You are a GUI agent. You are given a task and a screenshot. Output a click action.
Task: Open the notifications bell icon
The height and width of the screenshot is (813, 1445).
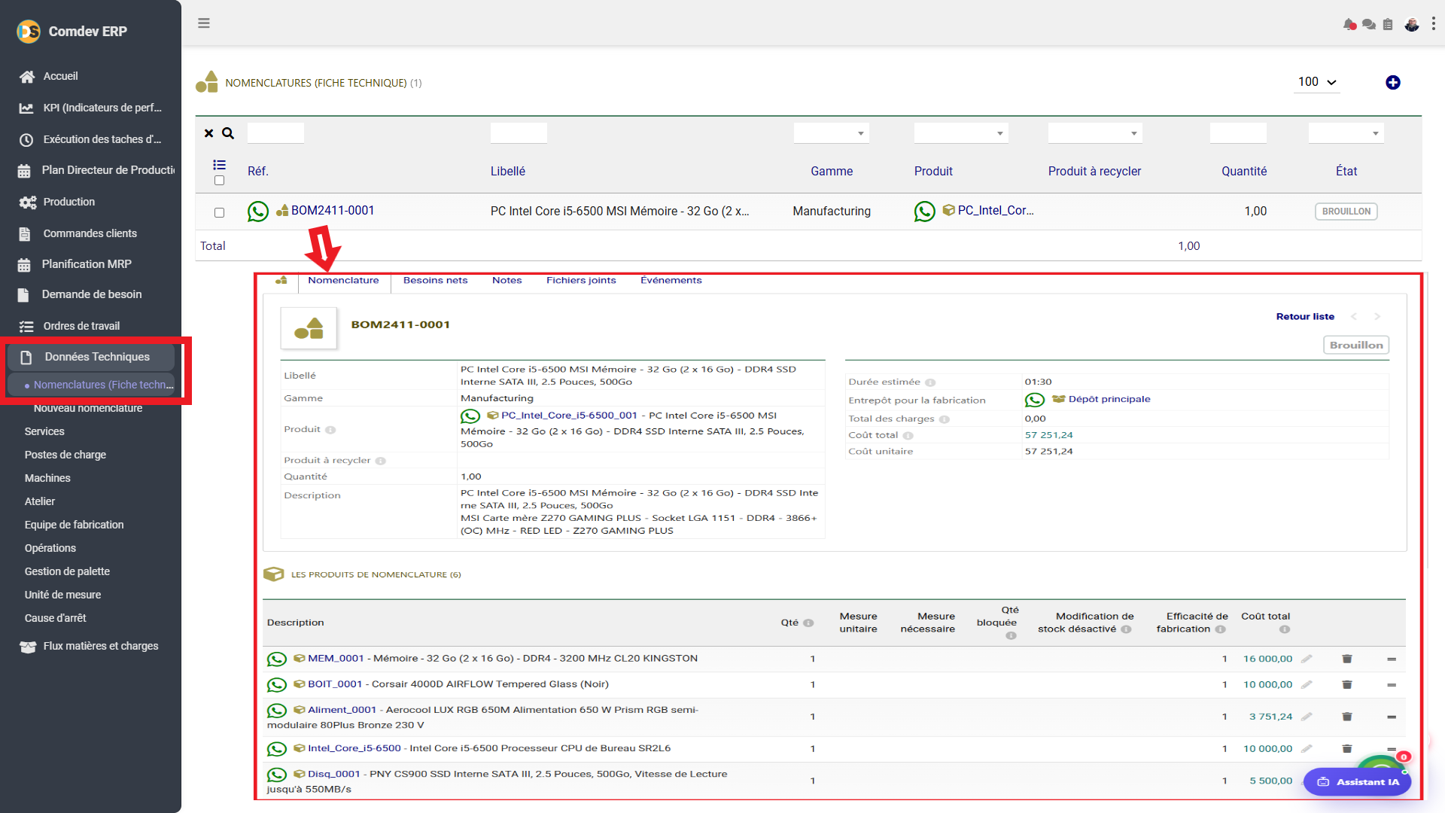pyautogui.click(x=1349, y=24)
